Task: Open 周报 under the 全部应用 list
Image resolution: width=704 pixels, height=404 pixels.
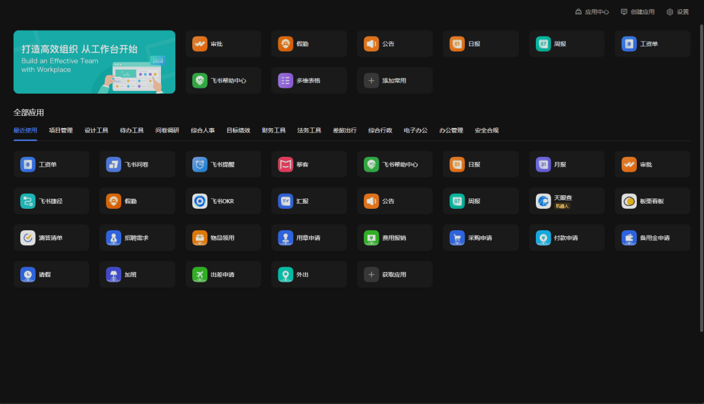Action: (x=480, y=201)
